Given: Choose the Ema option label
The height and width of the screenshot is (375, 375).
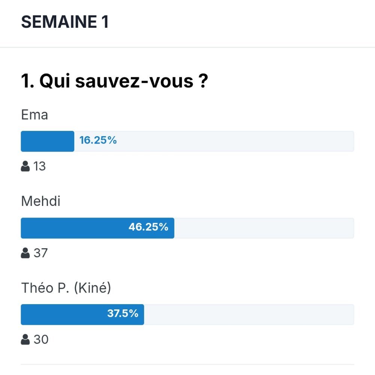Looking at the screenshot, I should [34, 114].
